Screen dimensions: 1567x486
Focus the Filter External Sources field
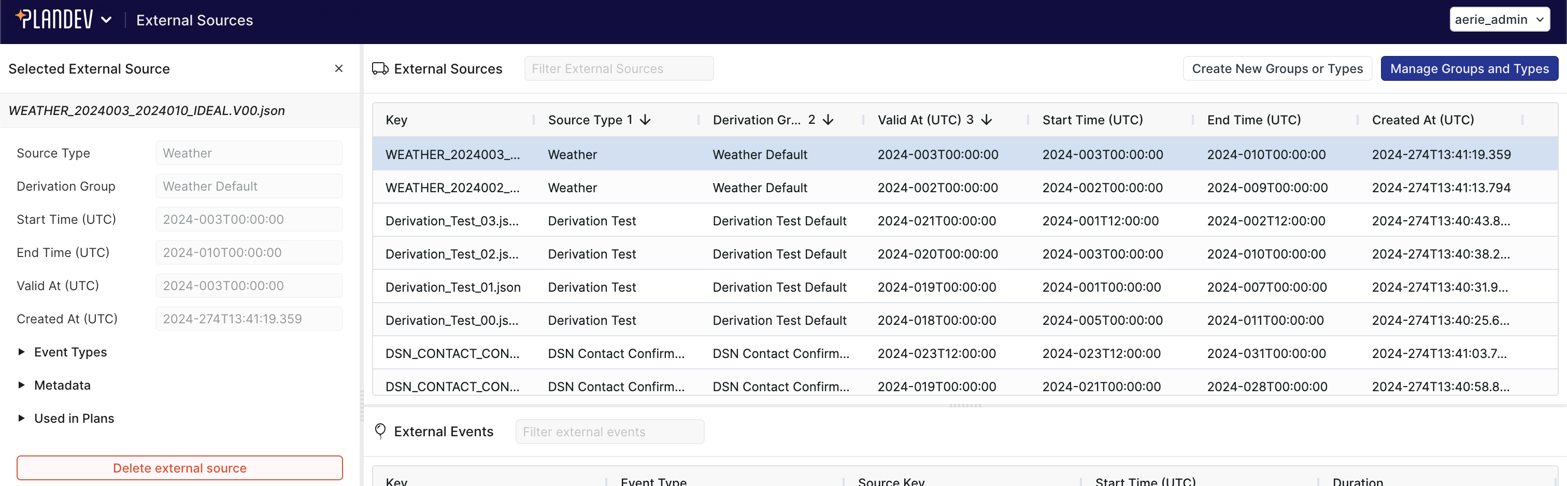pyautogui.click(x=618, y=69)
